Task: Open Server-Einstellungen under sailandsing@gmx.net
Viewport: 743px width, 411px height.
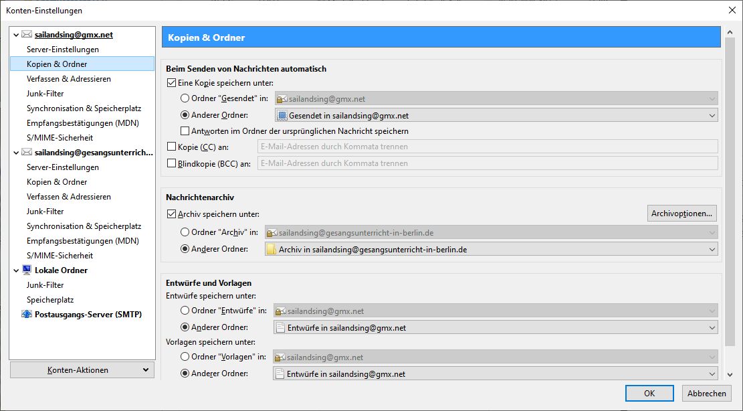Action: click(63, 50)
